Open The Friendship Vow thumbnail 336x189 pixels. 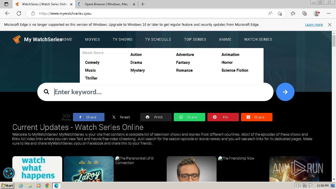[243, 169]
